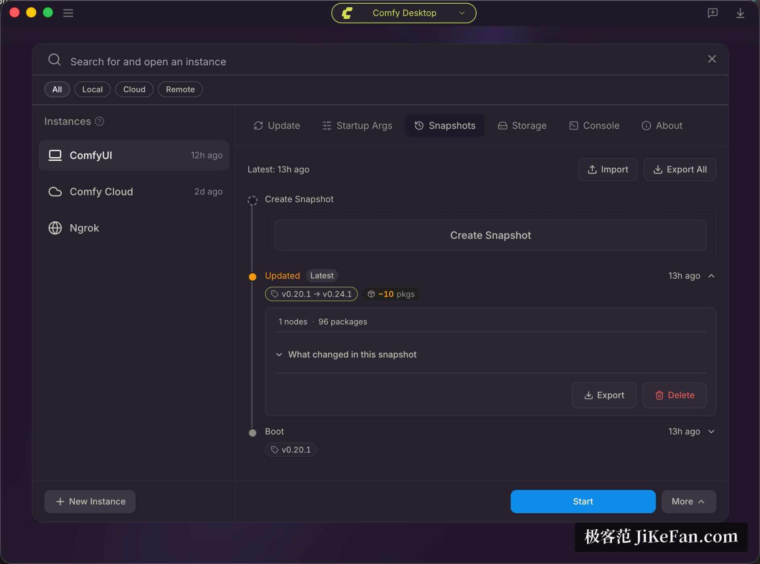Click the grey Boot timeline dot
This screenshot has width=760, height=564.
click(252, 433)
